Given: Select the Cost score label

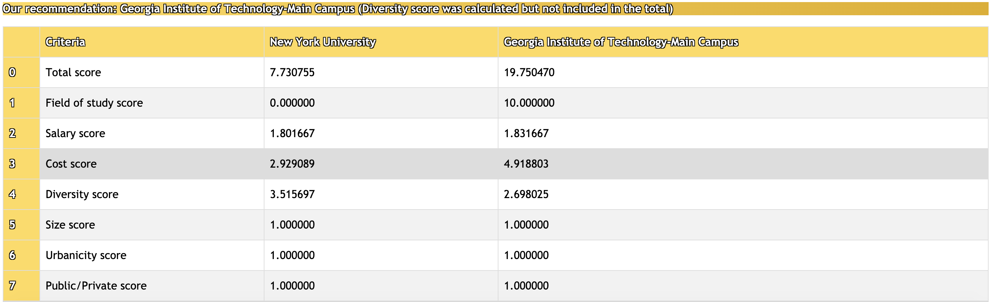Looking at the screenshot, I should (x=71, y=164).
